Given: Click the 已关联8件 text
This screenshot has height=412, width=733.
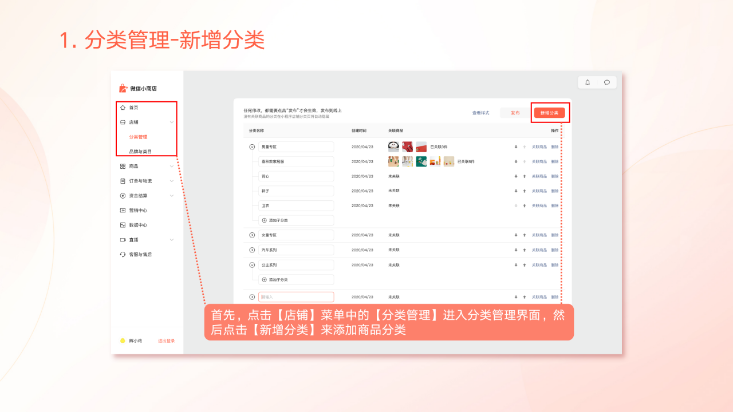Looking at the screenshot, I should click(466, 162).
